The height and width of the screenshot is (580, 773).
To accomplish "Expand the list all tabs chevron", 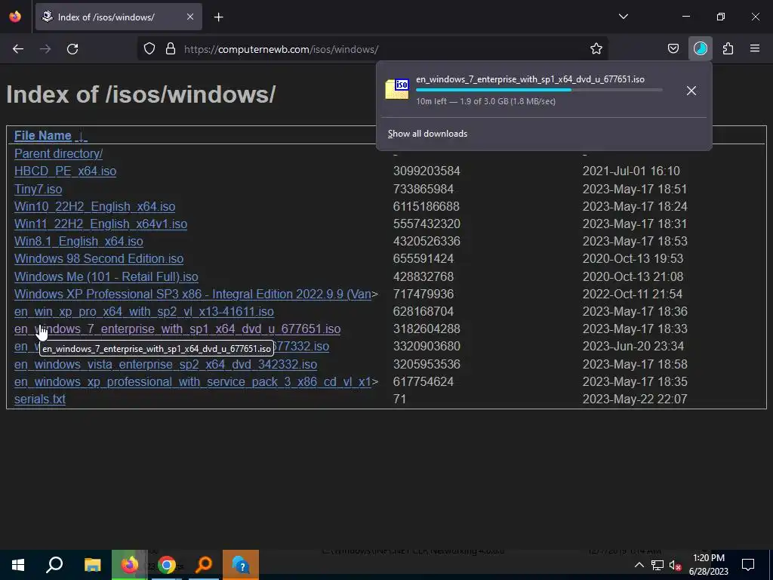I will pos(623,17).
